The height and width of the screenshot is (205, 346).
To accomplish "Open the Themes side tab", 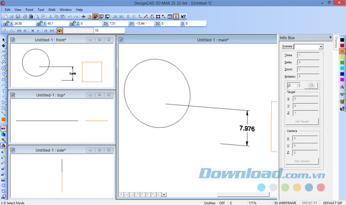I will [x=336, y=42].
